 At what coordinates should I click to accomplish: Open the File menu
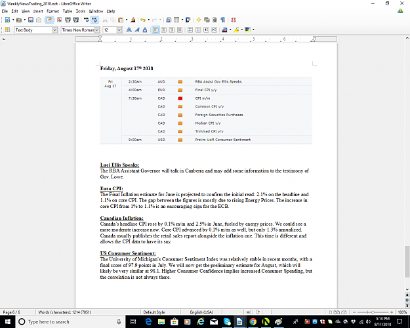tap(5, 11)
